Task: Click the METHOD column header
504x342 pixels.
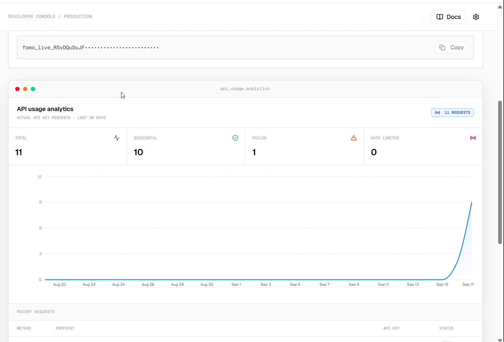Action: tap(24, 328)
